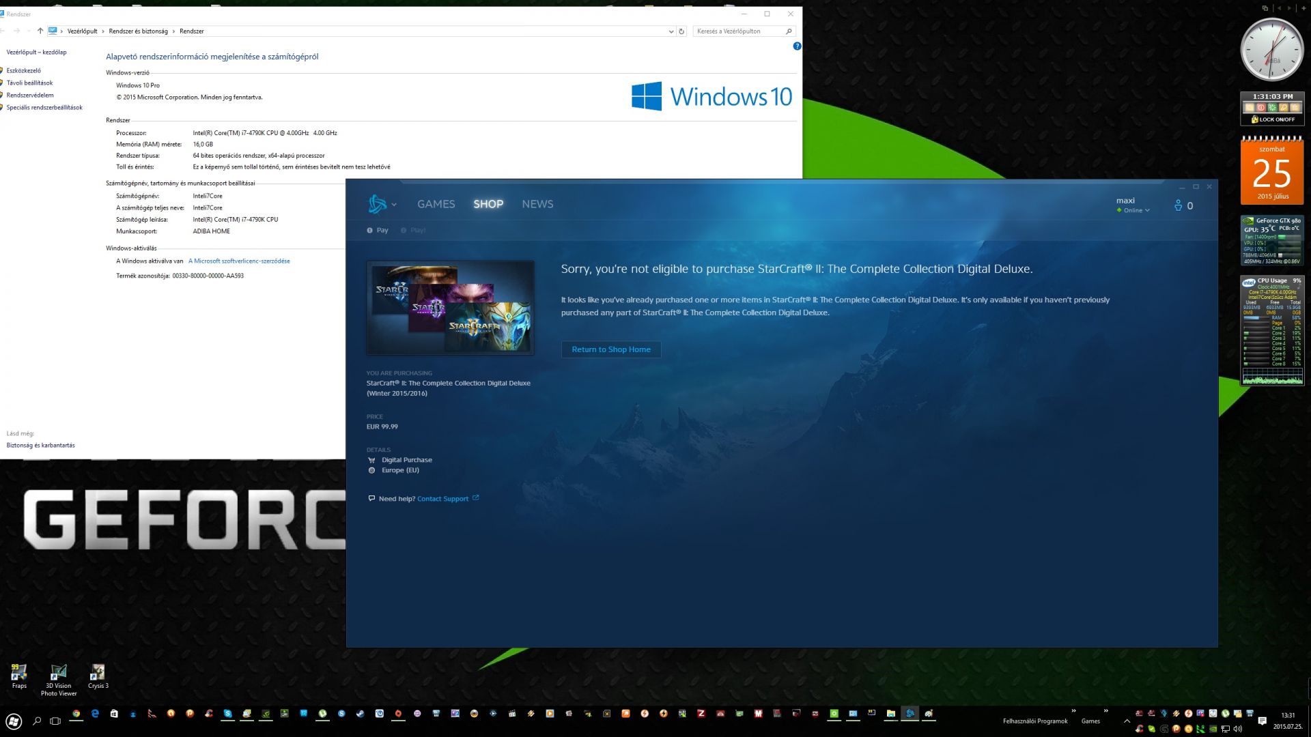Image resolution: width=1311 pixels, height=737 pixels.
Task: Go to the NEWS tab
Action: tap(537, 204)
